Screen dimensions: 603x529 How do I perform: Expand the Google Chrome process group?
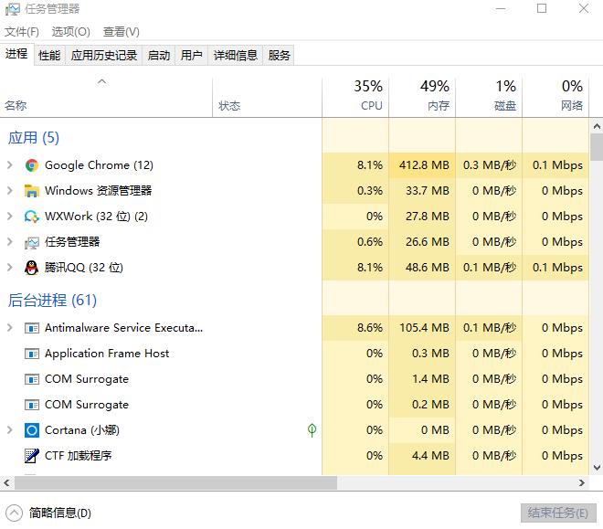coord(10,165)
